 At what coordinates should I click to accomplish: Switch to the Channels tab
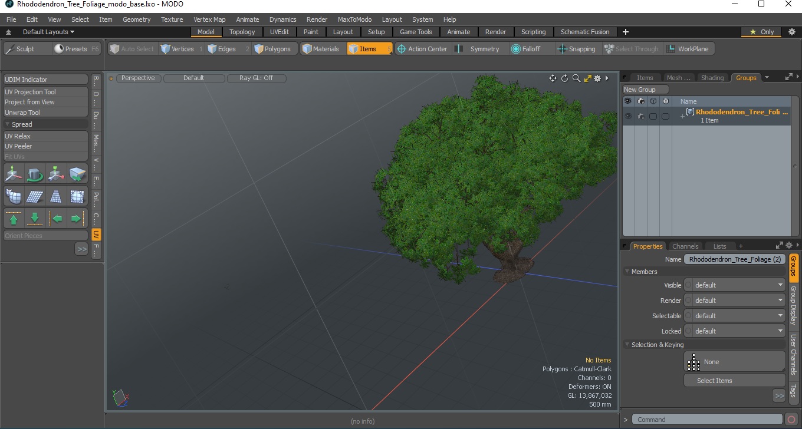click(x=685, y=246)
